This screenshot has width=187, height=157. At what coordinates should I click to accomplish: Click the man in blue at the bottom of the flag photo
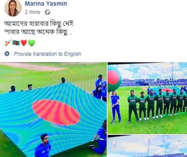[x=43, y=145]
